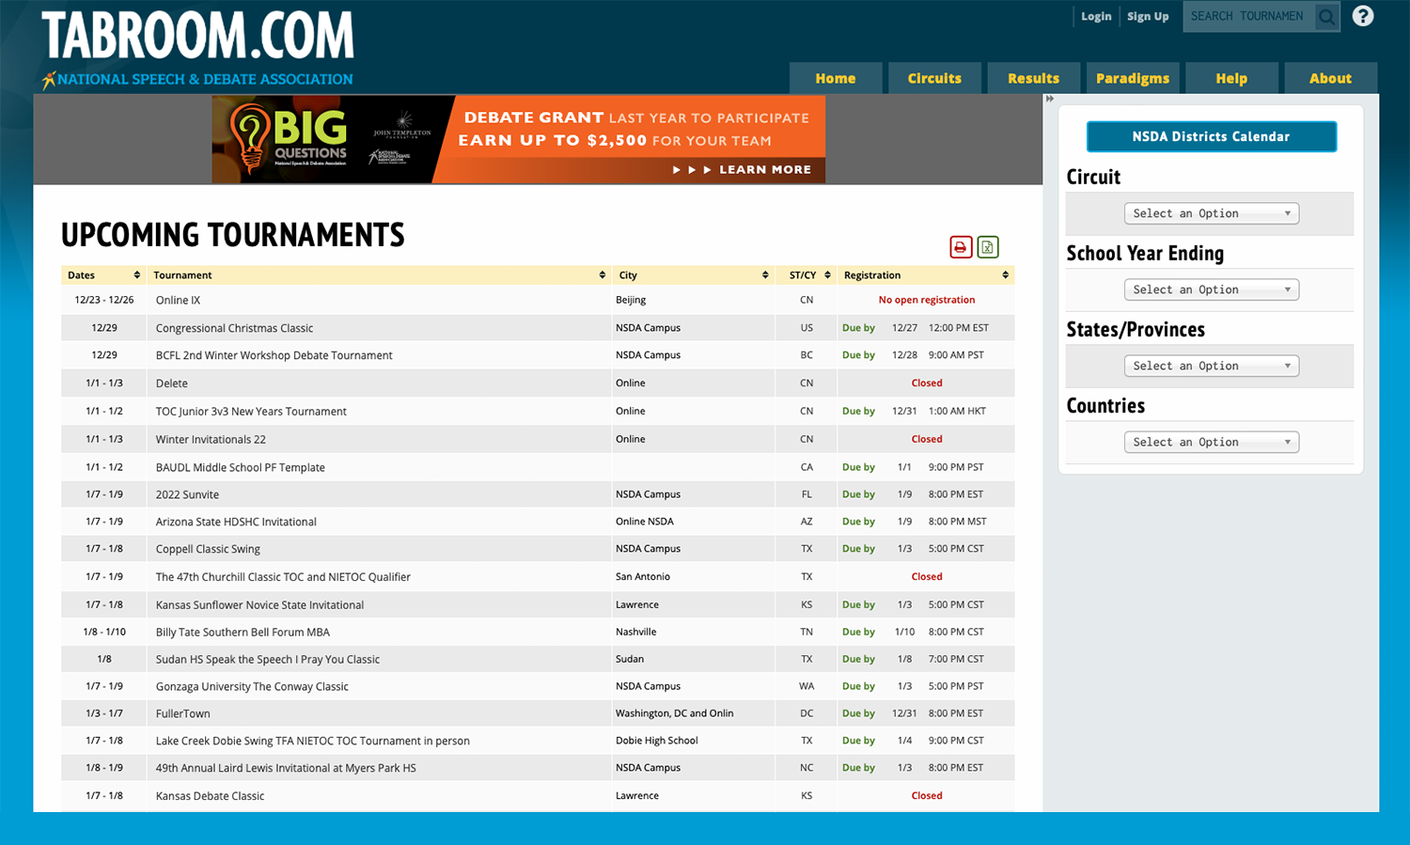Open the School Year Ending dropdown
Screen dimensions: 1410x845
[x=1211, y=289]
